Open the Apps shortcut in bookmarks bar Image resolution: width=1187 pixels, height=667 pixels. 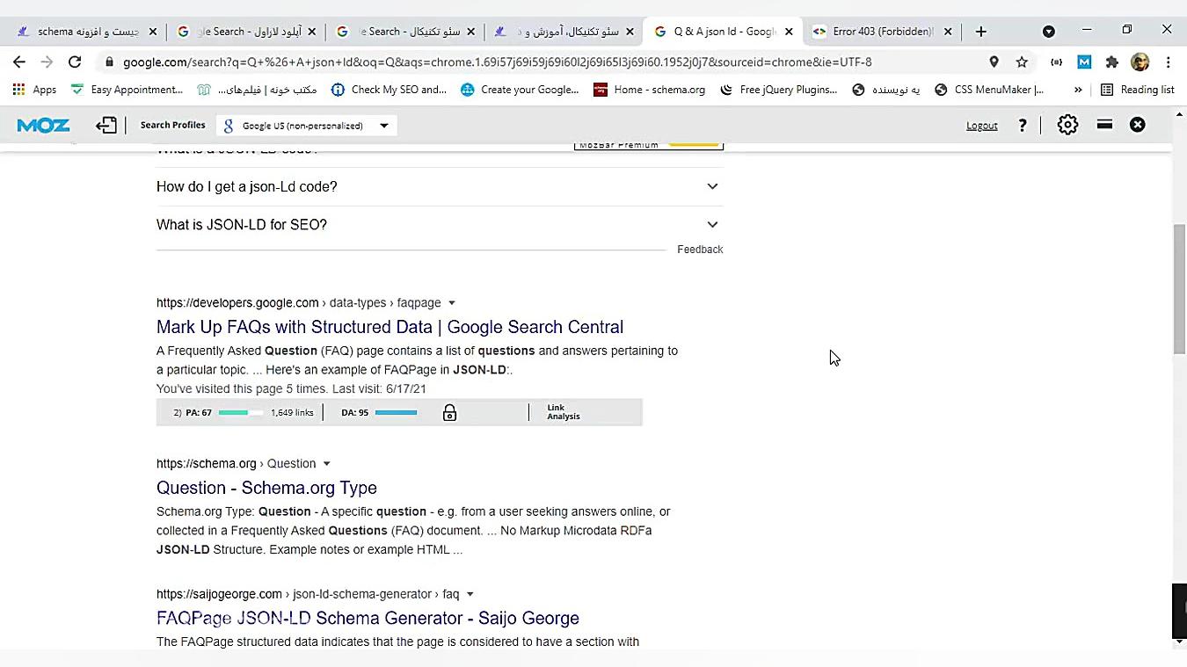coord(34,90)
